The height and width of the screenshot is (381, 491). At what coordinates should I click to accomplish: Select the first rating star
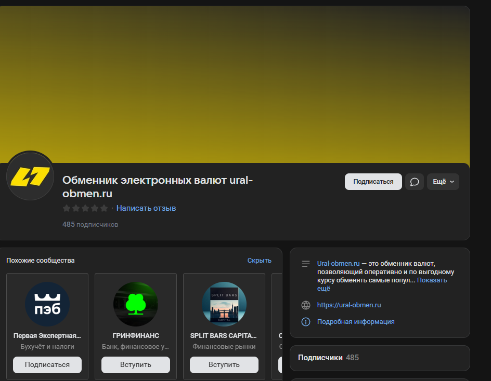click(67, 208)
